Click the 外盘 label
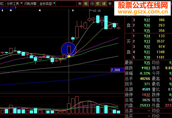Image resolution: width=172 pixels, height=118 pixels. coord(156,105)
